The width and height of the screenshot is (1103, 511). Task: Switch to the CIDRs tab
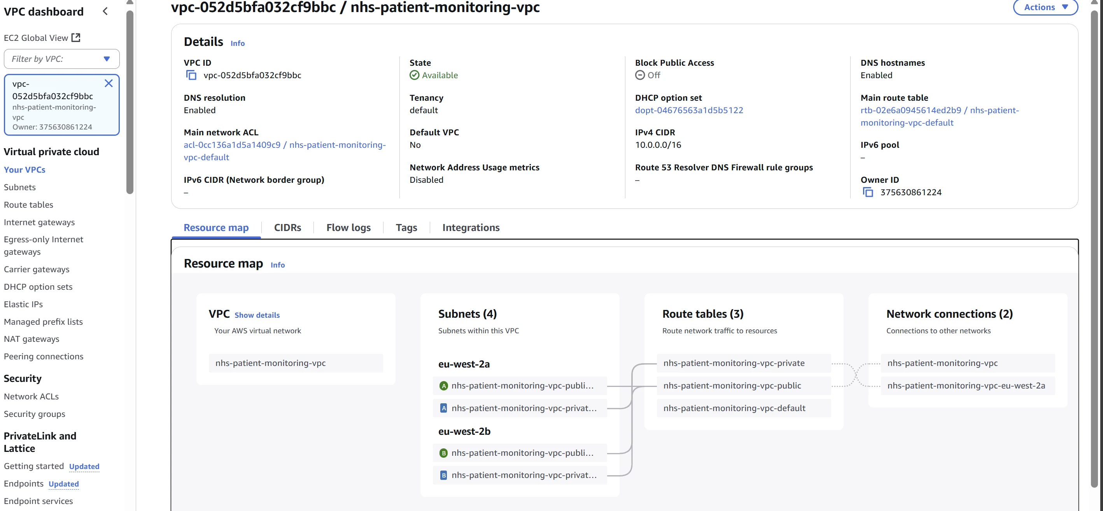tap(287, 227)
